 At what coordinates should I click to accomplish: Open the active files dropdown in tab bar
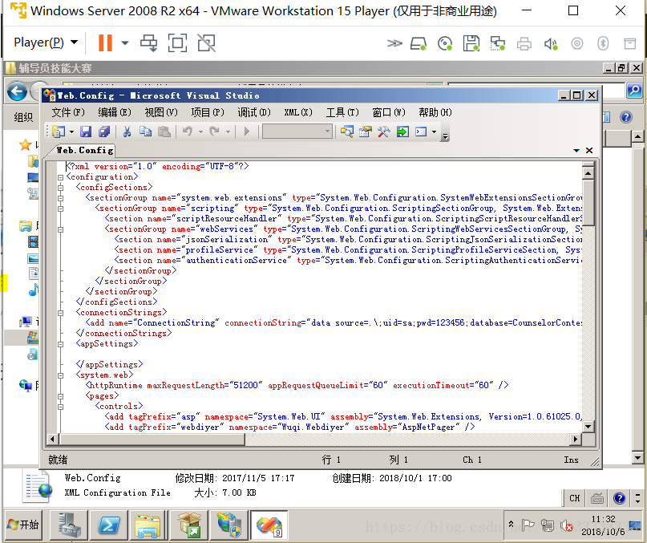tap(576, 151)
